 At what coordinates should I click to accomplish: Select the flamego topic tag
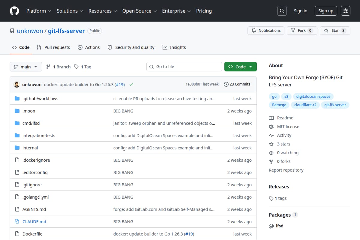tap(279, 105)
